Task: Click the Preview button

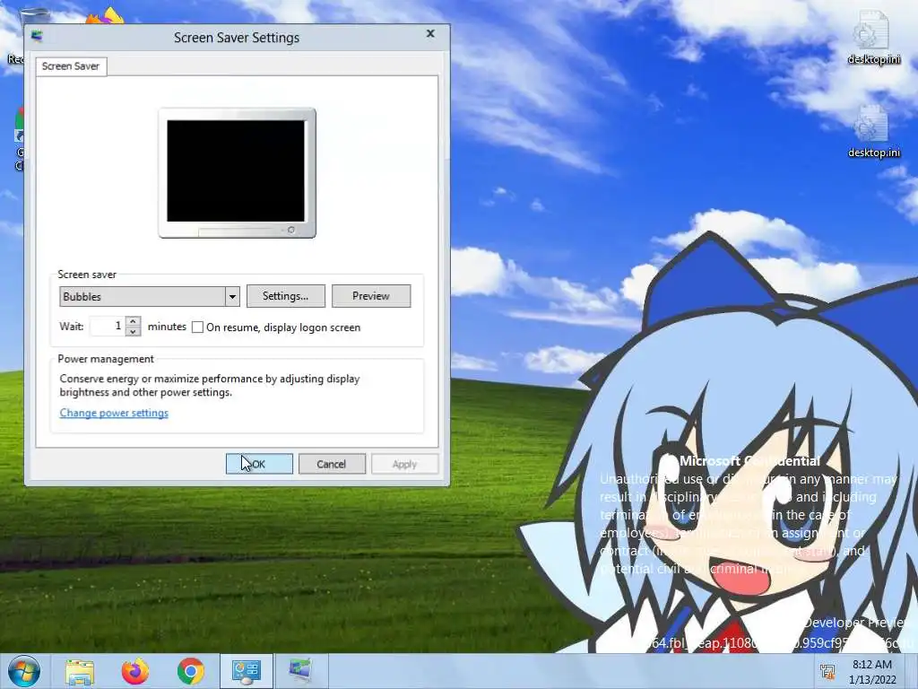Action: [x=371, y=296]
